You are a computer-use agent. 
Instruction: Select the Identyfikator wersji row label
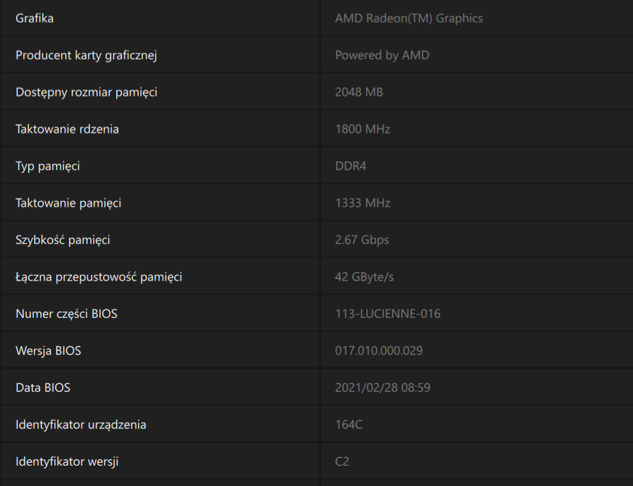click(67, 462)
